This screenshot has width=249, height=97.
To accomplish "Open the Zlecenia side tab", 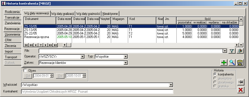I will point(12,46).
